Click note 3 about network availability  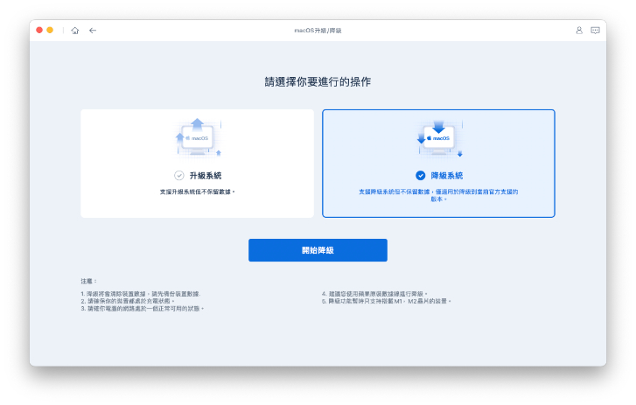(x=142, y=309)
